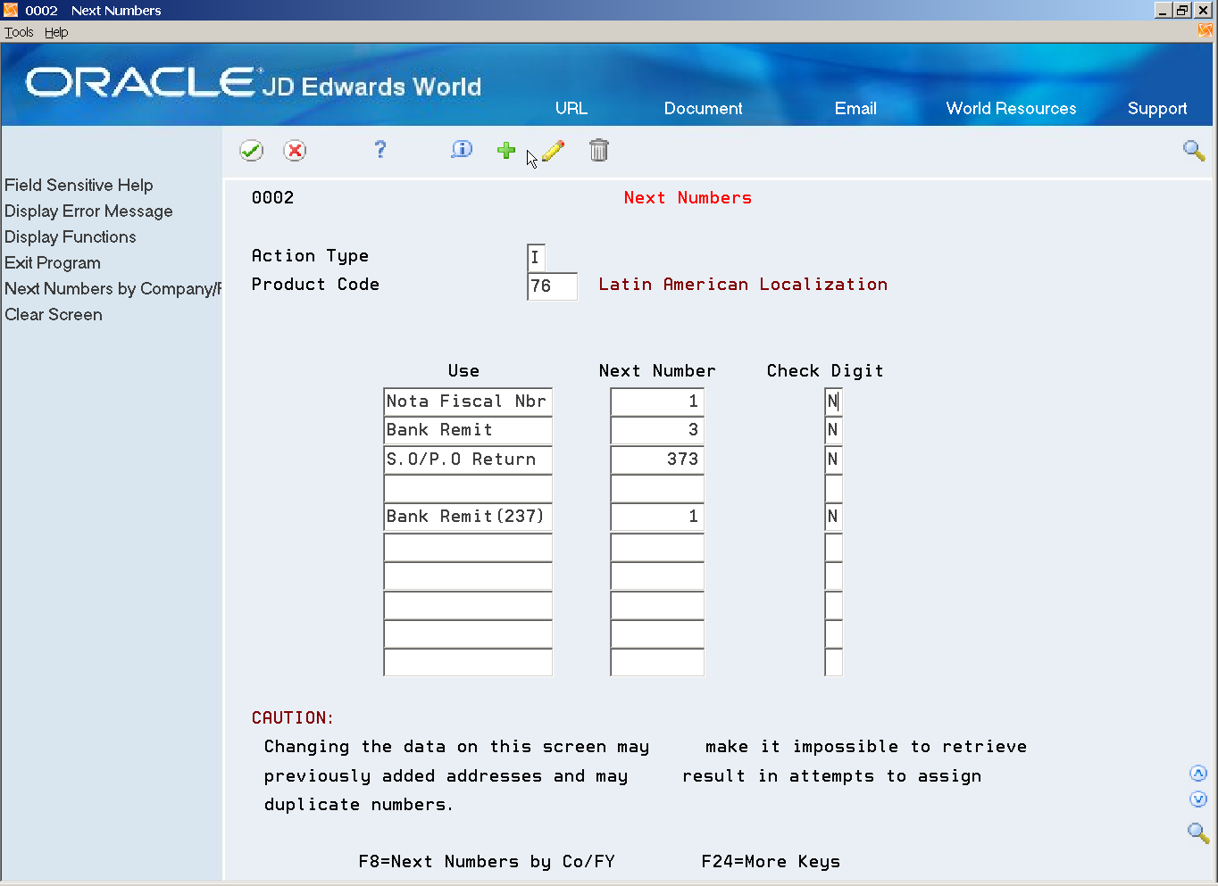Click the magnifier icon at bottom right
This screenshot has width=1218, height=886.
[x=1198, y=833]
